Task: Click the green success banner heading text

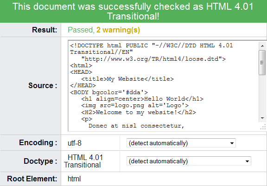Action: click(133, 12)
